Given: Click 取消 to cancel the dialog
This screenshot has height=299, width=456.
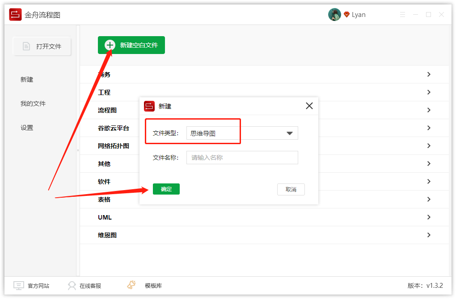Looking at the screenshot, I should point(291,189).
